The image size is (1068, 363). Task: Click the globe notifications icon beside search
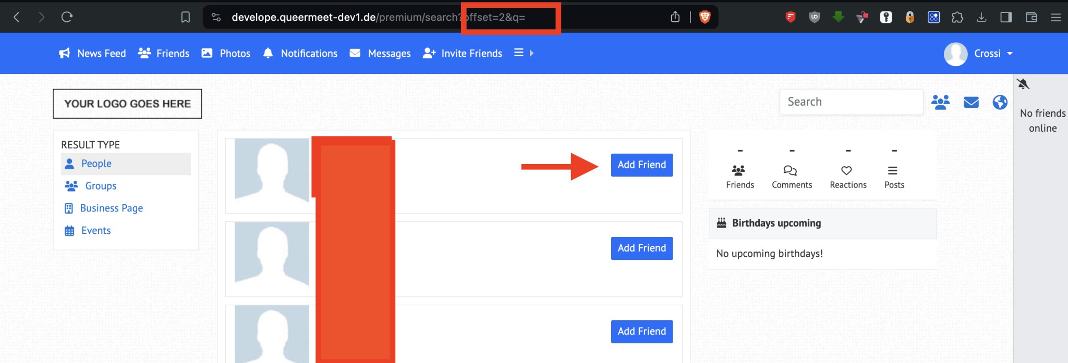point(1000,102)
